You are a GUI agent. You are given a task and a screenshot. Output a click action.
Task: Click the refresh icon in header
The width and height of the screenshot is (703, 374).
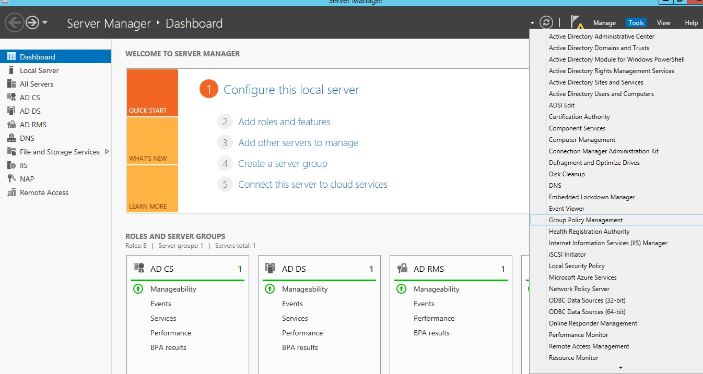[546, 22]
